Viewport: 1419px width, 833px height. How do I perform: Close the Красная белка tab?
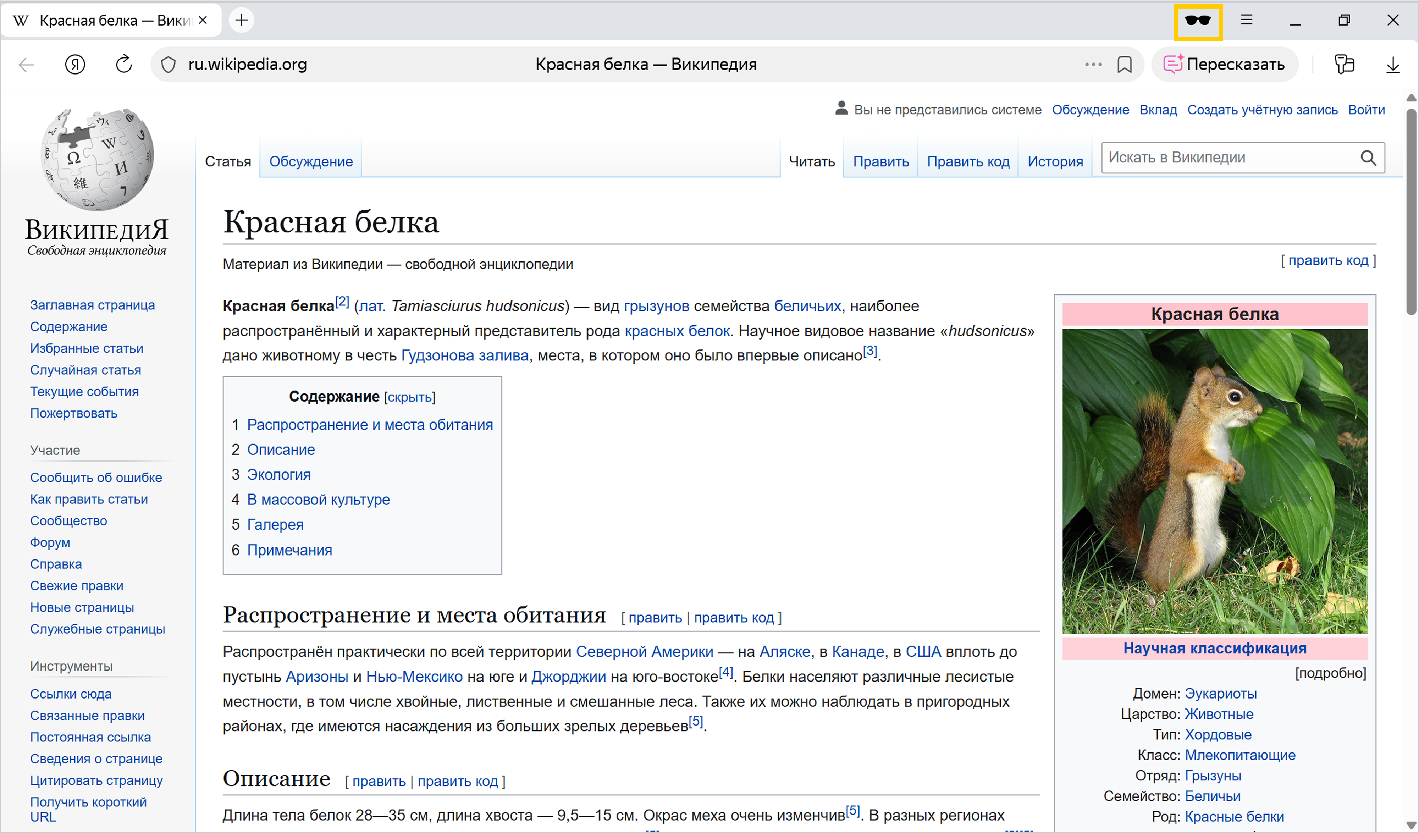203,21
